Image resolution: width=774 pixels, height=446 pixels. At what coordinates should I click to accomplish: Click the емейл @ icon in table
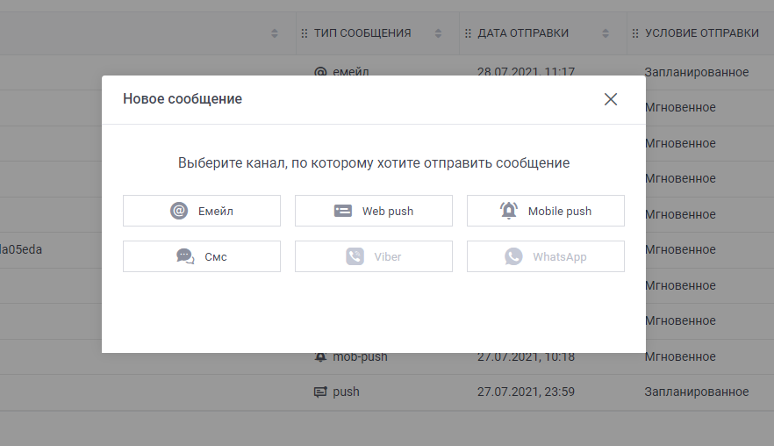(x=320, y=72)
